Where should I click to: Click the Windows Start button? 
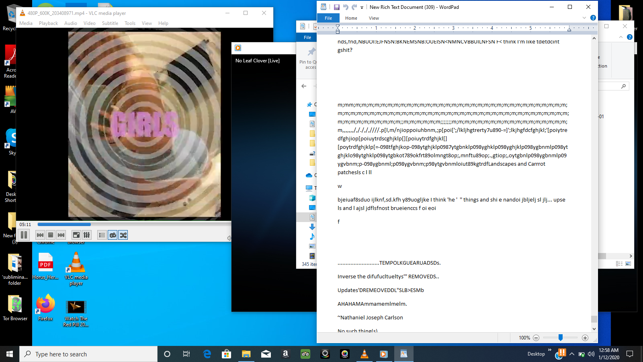10,354
